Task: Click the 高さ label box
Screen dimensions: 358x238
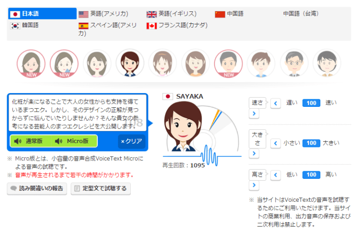Action: click(x=258, y=175)
